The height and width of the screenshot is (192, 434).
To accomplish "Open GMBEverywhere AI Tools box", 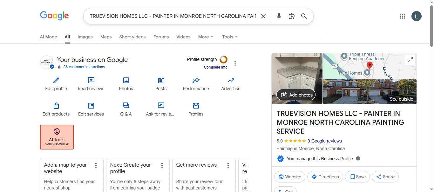I will pos(57,137).
